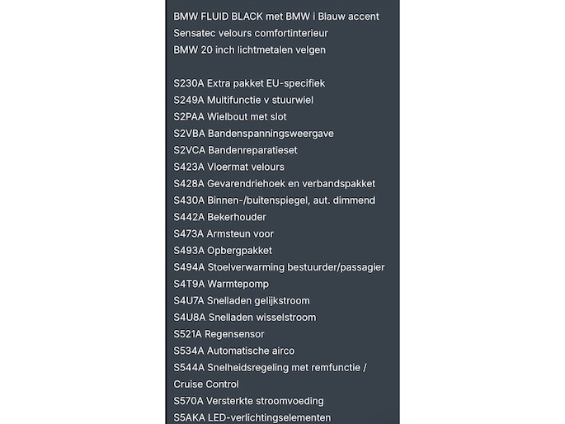
Task: Click S430A Binnen-/buitenspiegel aut. dimmend
Action: [274, 200]
